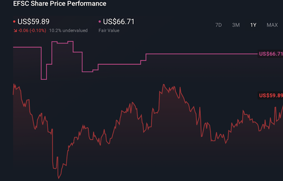Open the Fair Value label
Screen dimensions: 283x181
[x=109, y=31]
